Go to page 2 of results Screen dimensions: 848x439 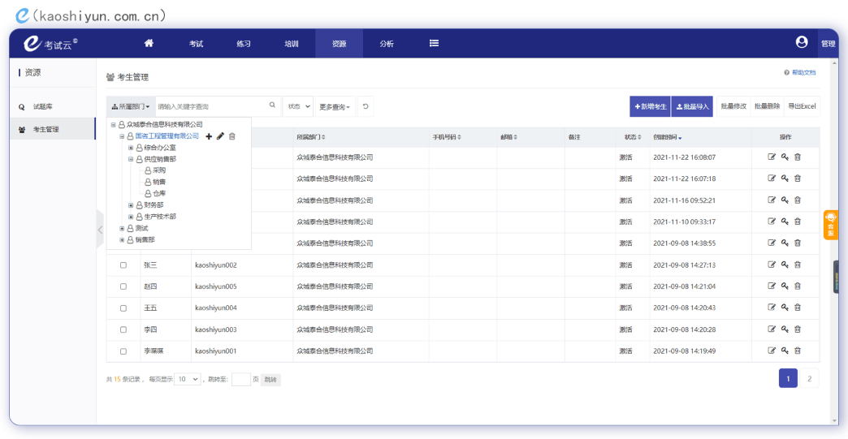pyautogui.click(x=810, y=378)
